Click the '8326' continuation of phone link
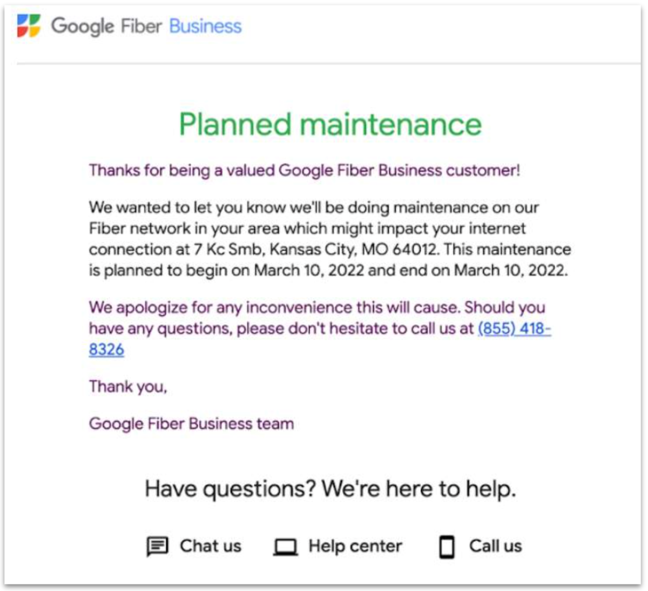Image resolution: width=648 pixels, height=591 pixels. point(106,350)
